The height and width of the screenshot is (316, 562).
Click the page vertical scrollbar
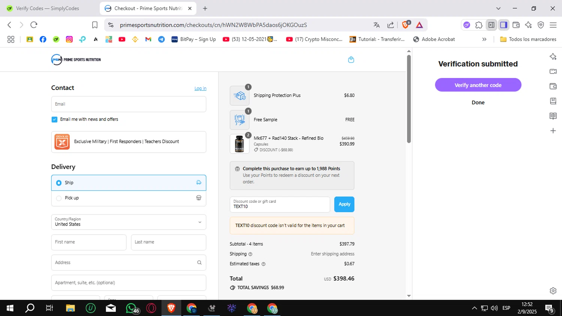pyautogui.click(x=409, y=99)
